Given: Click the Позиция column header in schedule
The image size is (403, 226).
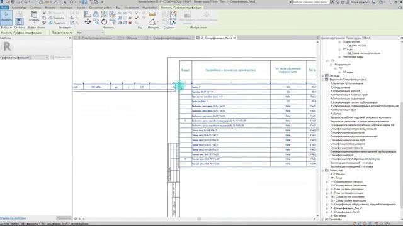Looking at the screenshot, I should (x=185, y=70).
